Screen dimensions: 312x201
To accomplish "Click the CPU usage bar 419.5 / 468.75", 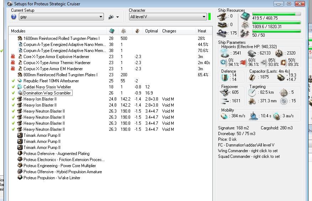I will tap(276, 14).
